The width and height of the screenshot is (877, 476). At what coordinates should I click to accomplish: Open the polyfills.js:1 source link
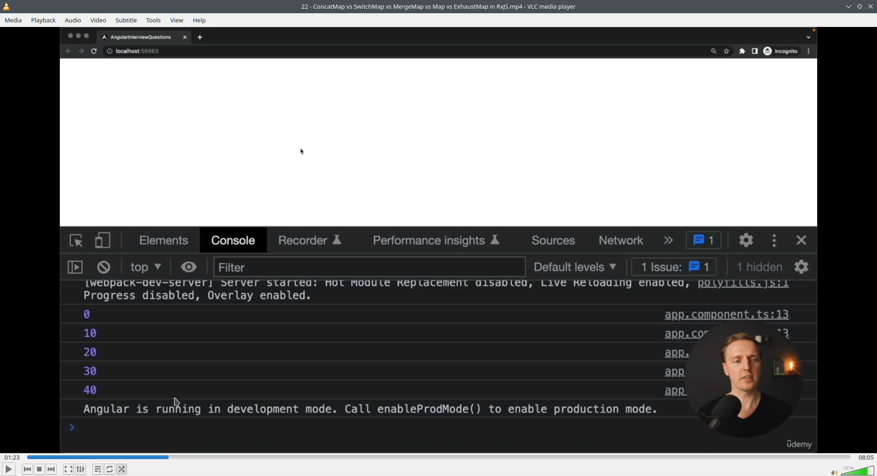pyautogui.click(x=743, y=283)
